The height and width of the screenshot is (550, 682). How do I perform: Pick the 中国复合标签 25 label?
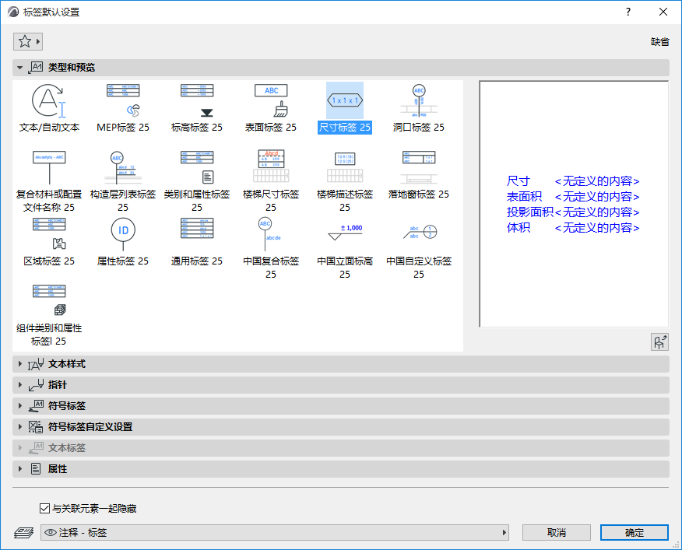click(271, 248)
